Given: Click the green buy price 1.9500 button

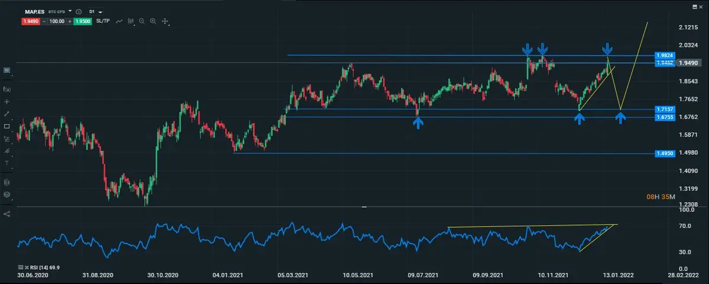Looking at the screenshot, I should (83, 21).
